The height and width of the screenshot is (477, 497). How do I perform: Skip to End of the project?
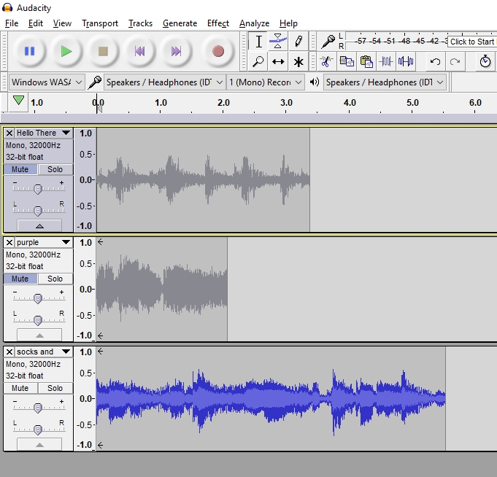tap(176, 51)
